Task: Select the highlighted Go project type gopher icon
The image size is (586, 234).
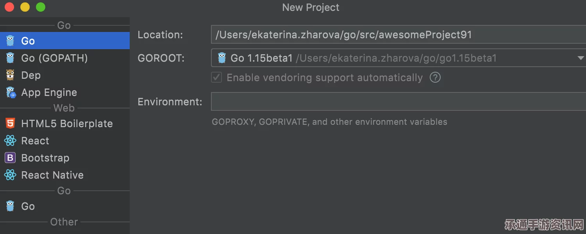Action: pos(10,41)
